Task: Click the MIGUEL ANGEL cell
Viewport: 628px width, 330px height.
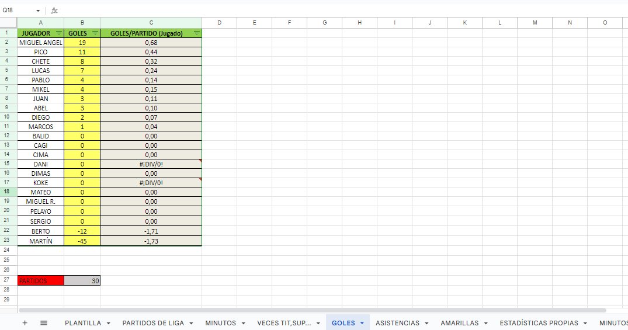Action: [x=40, y=43]
